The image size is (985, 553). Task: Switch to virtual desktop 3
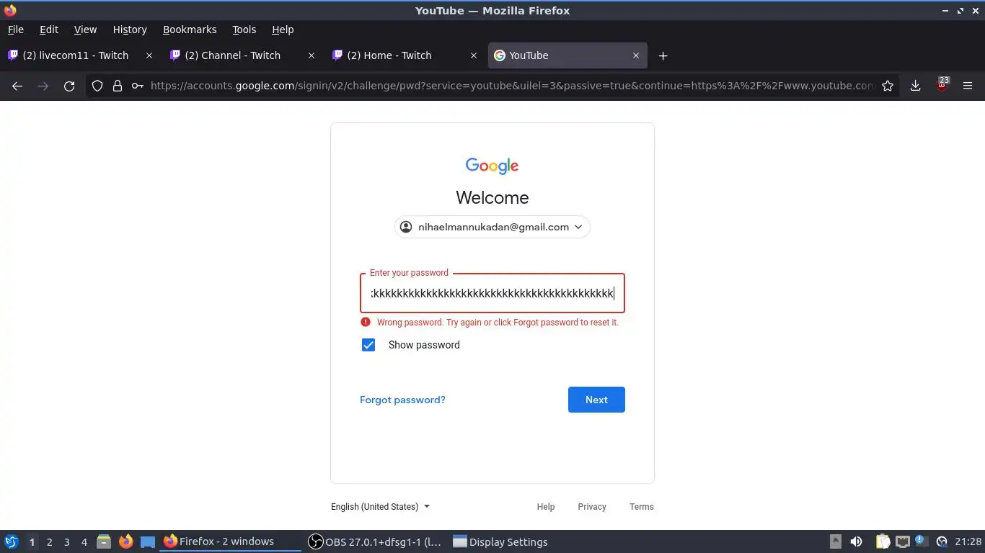pos(67,541)
